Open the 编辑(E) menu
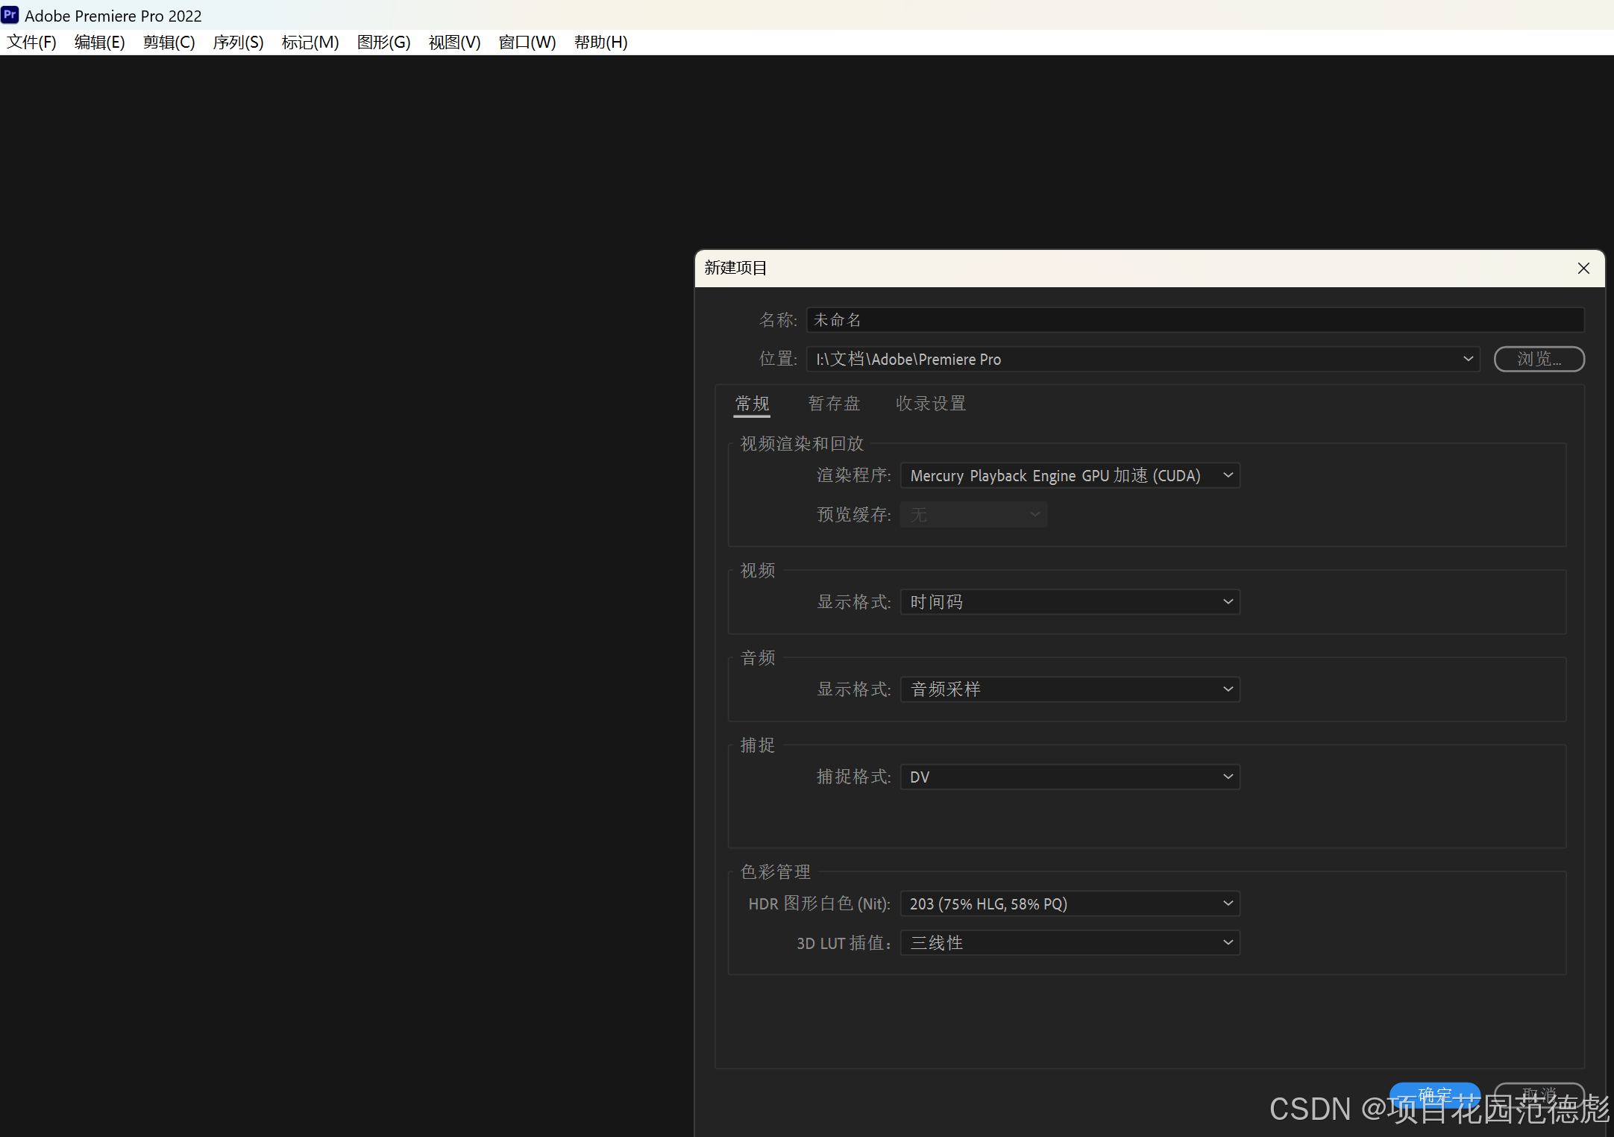Screen dimensions: 1614x1137 pos(99,43)
